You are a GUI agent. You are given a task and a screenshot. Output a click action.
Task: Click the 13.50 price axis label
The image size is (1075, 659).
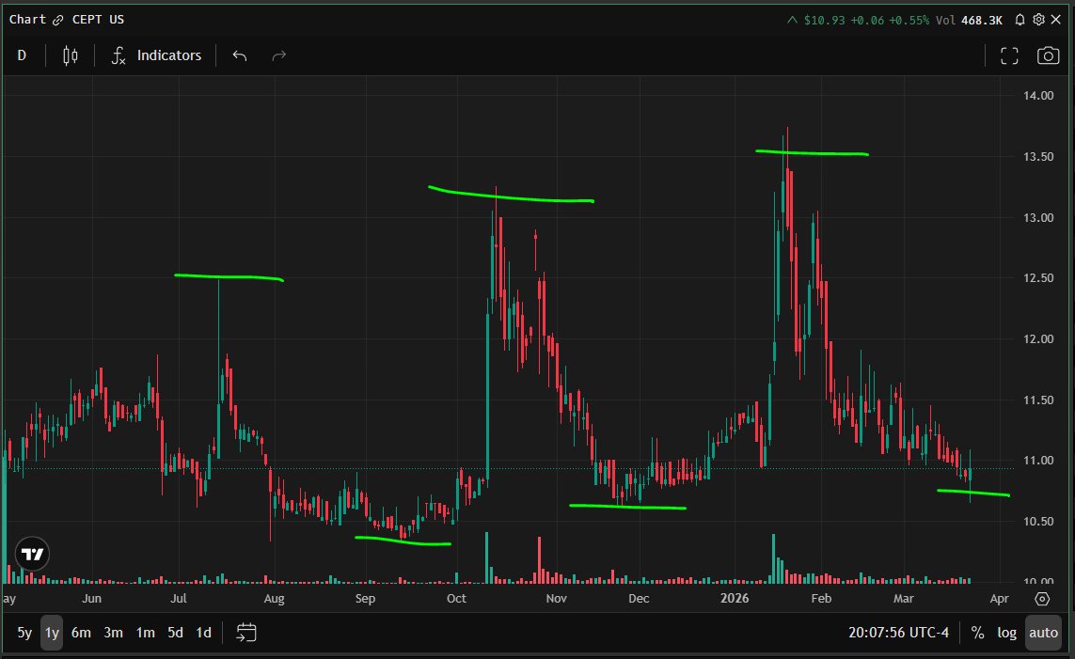click(1038, 156)
